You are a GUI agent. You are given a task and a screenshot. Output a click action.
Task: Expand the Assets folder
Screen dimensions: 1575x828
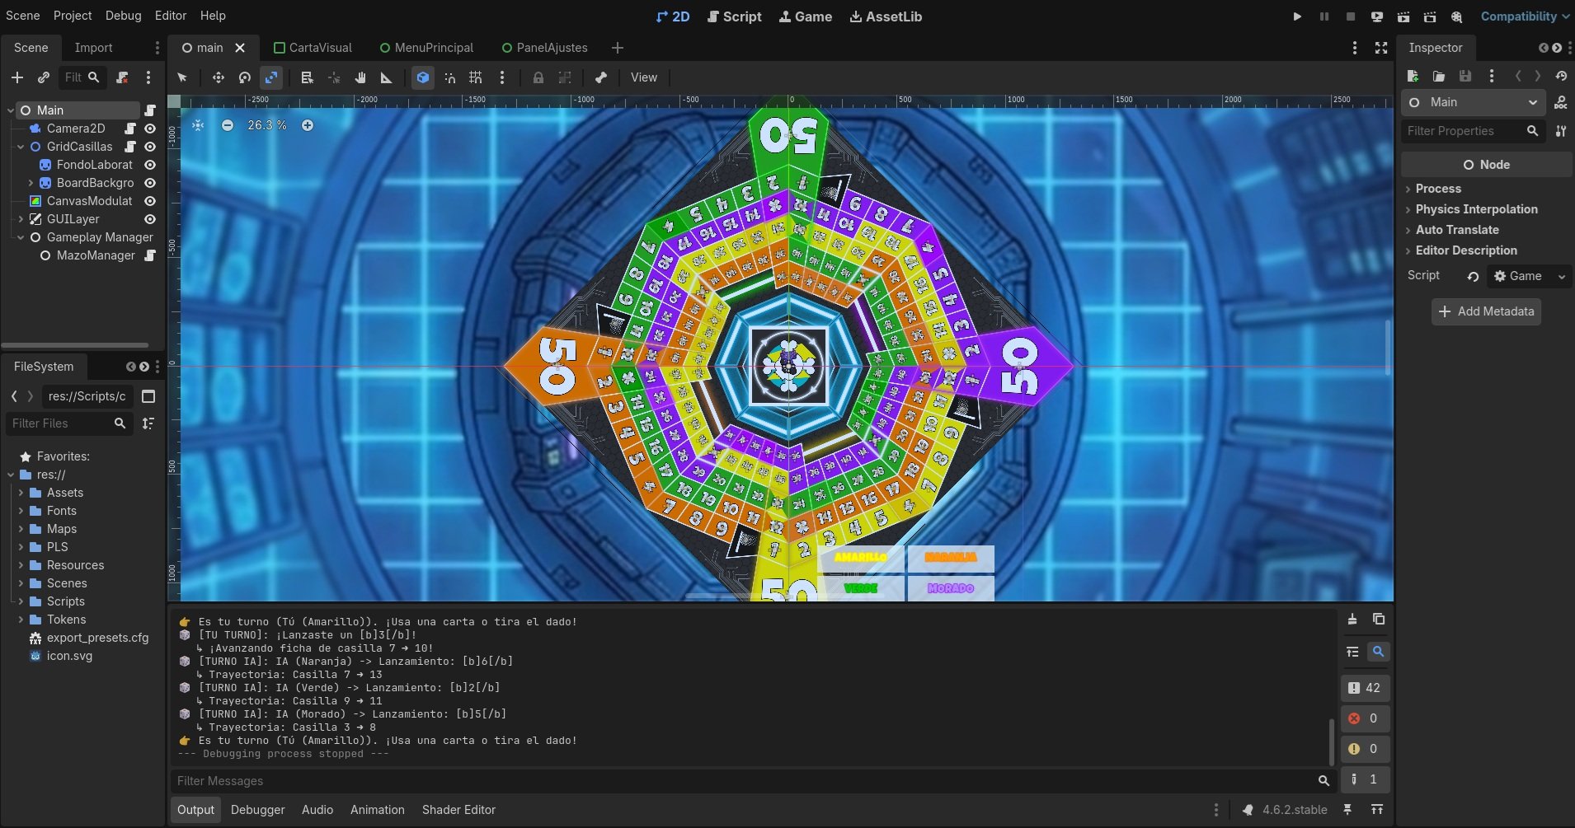[x=21, y=493]
